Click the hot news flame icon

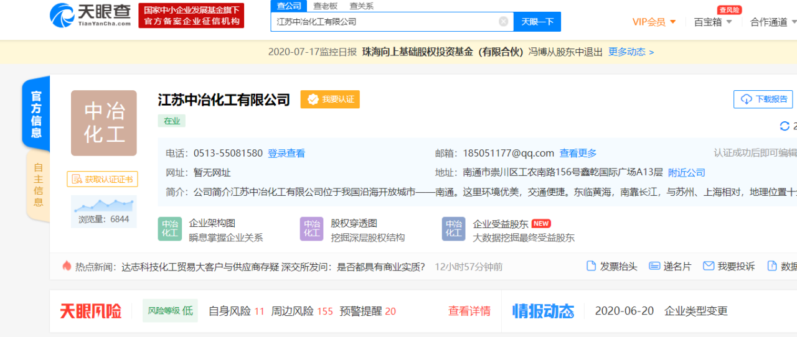coord(67,266)
